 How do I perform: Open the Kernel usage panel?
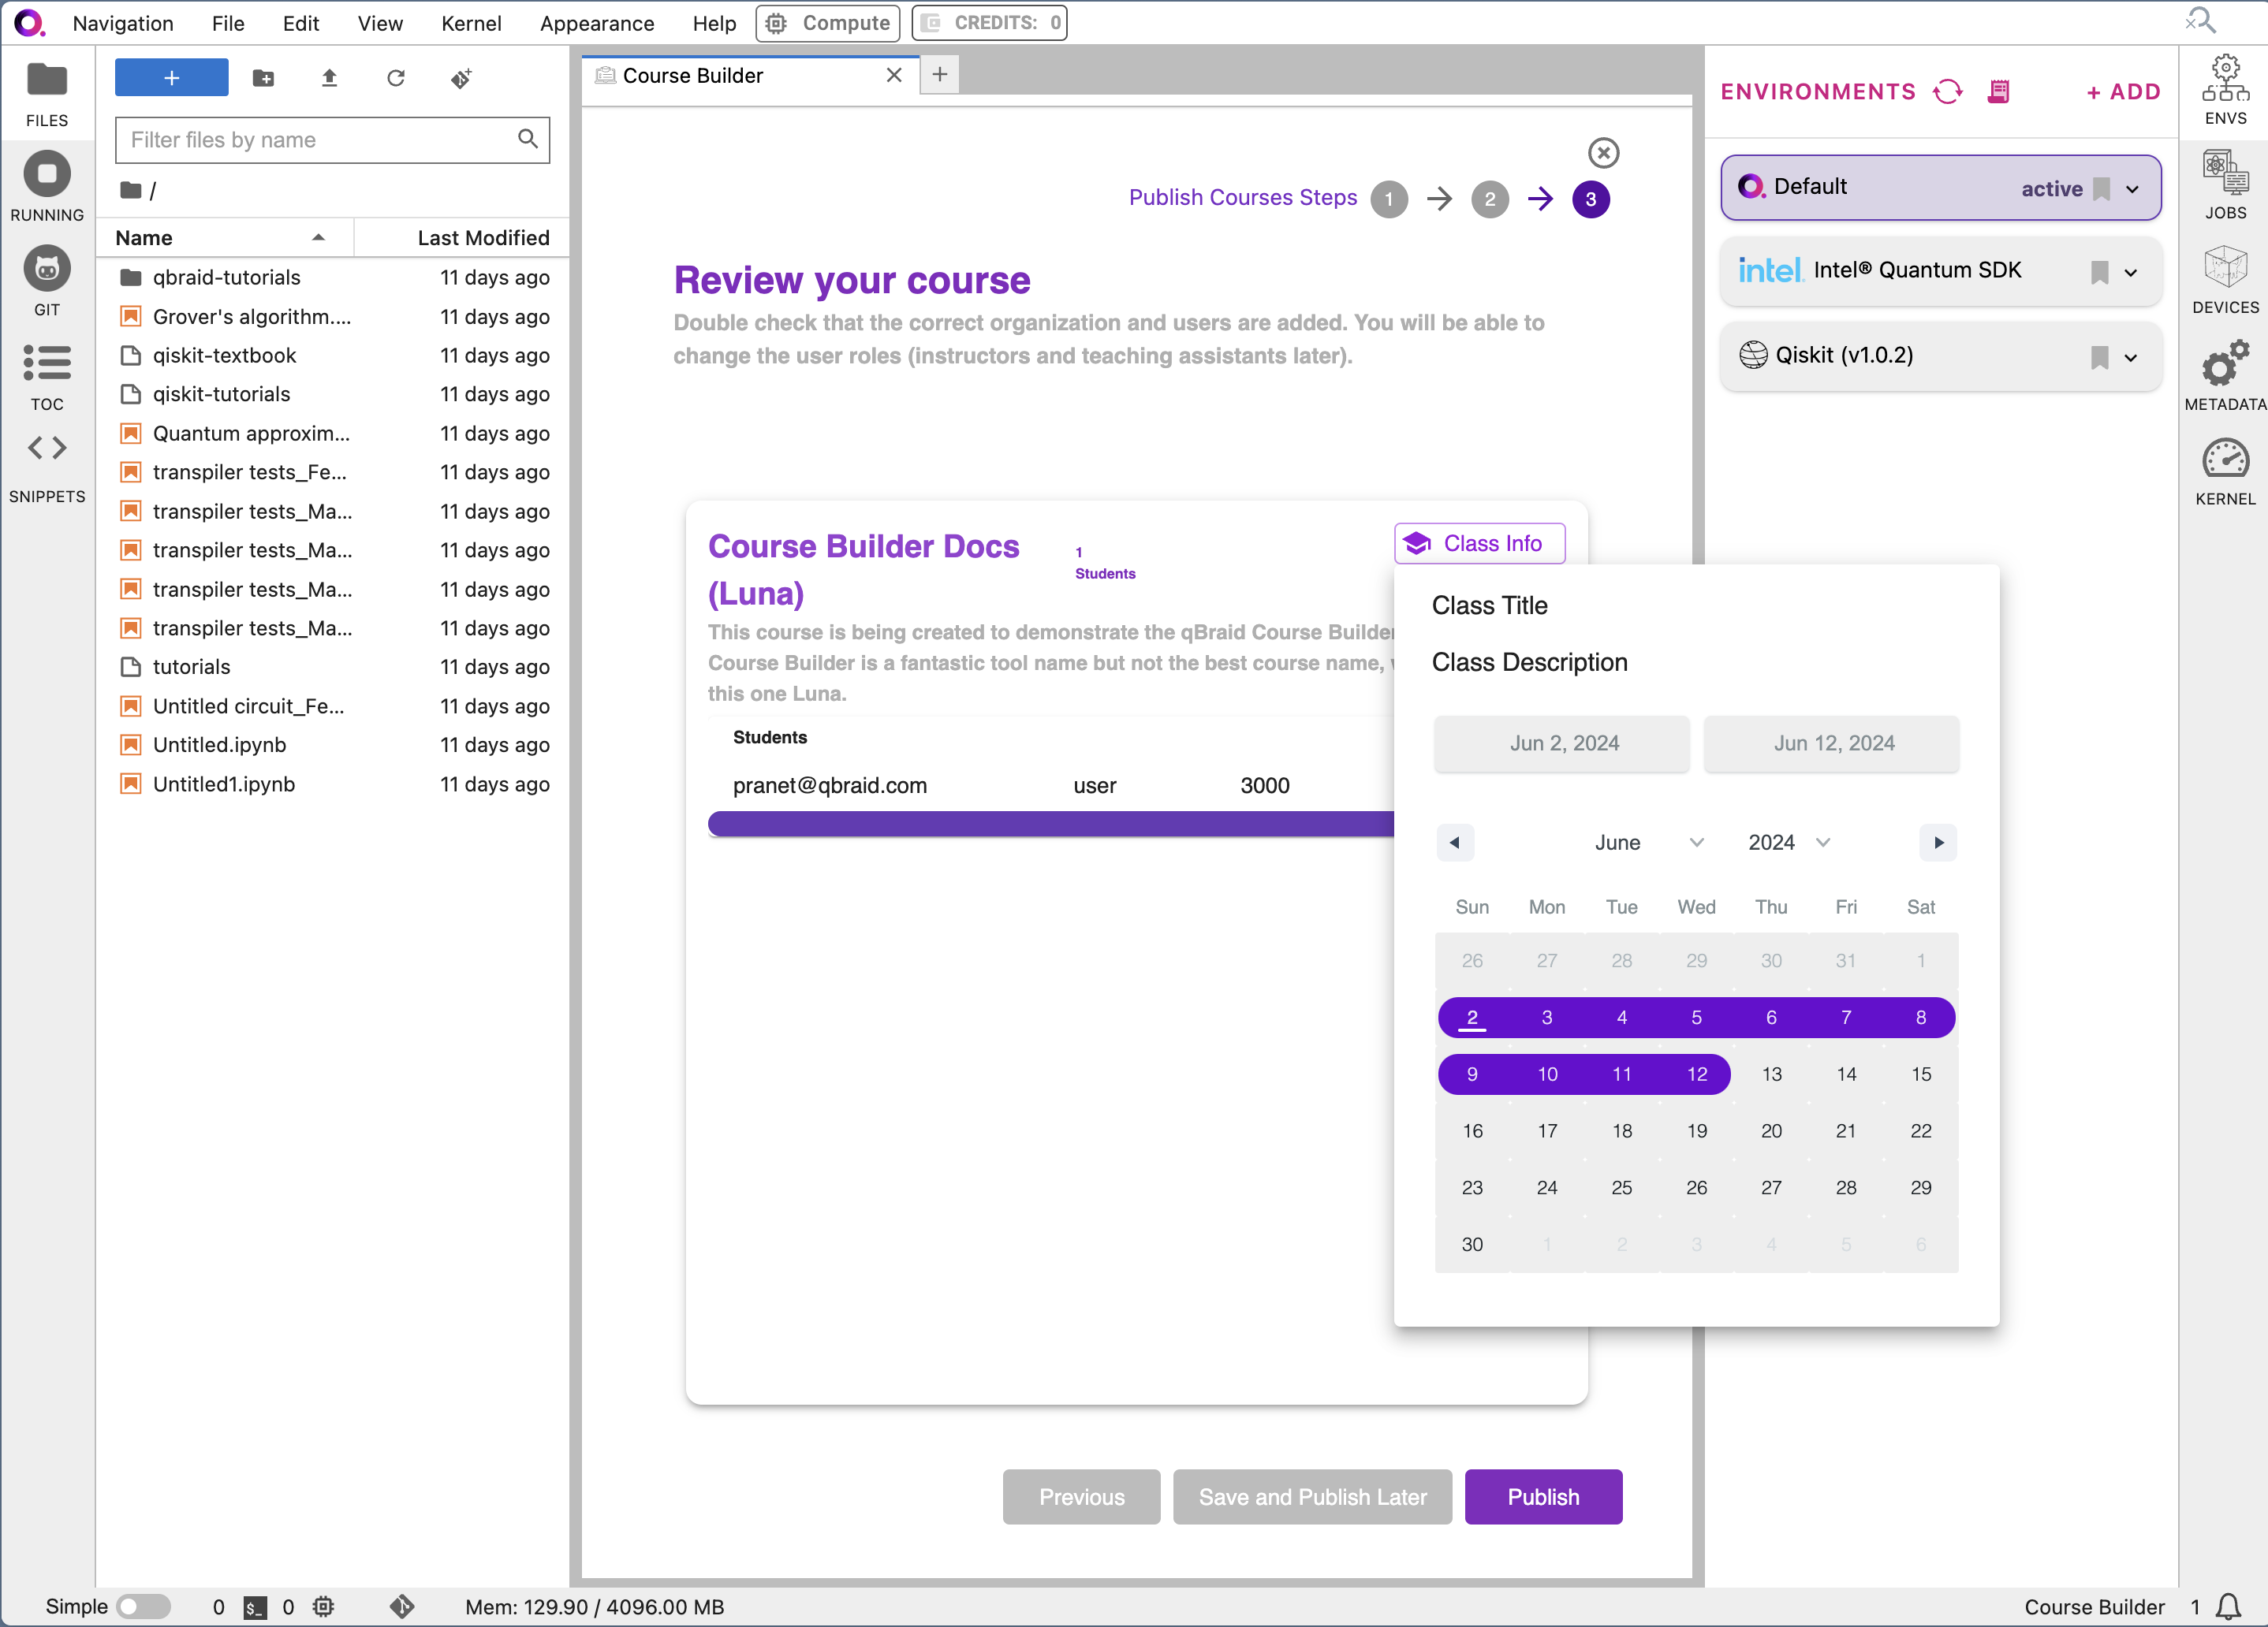[x=2225, y=473]
